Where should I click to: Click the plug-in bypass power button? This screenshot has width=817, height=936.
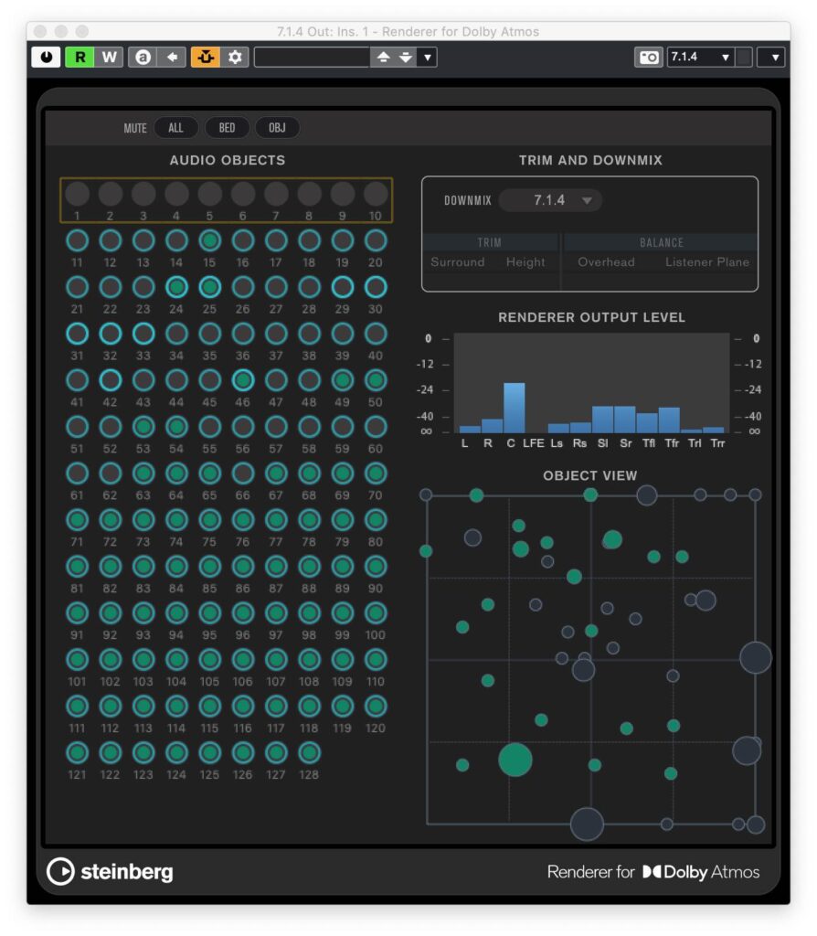(46, 58)
